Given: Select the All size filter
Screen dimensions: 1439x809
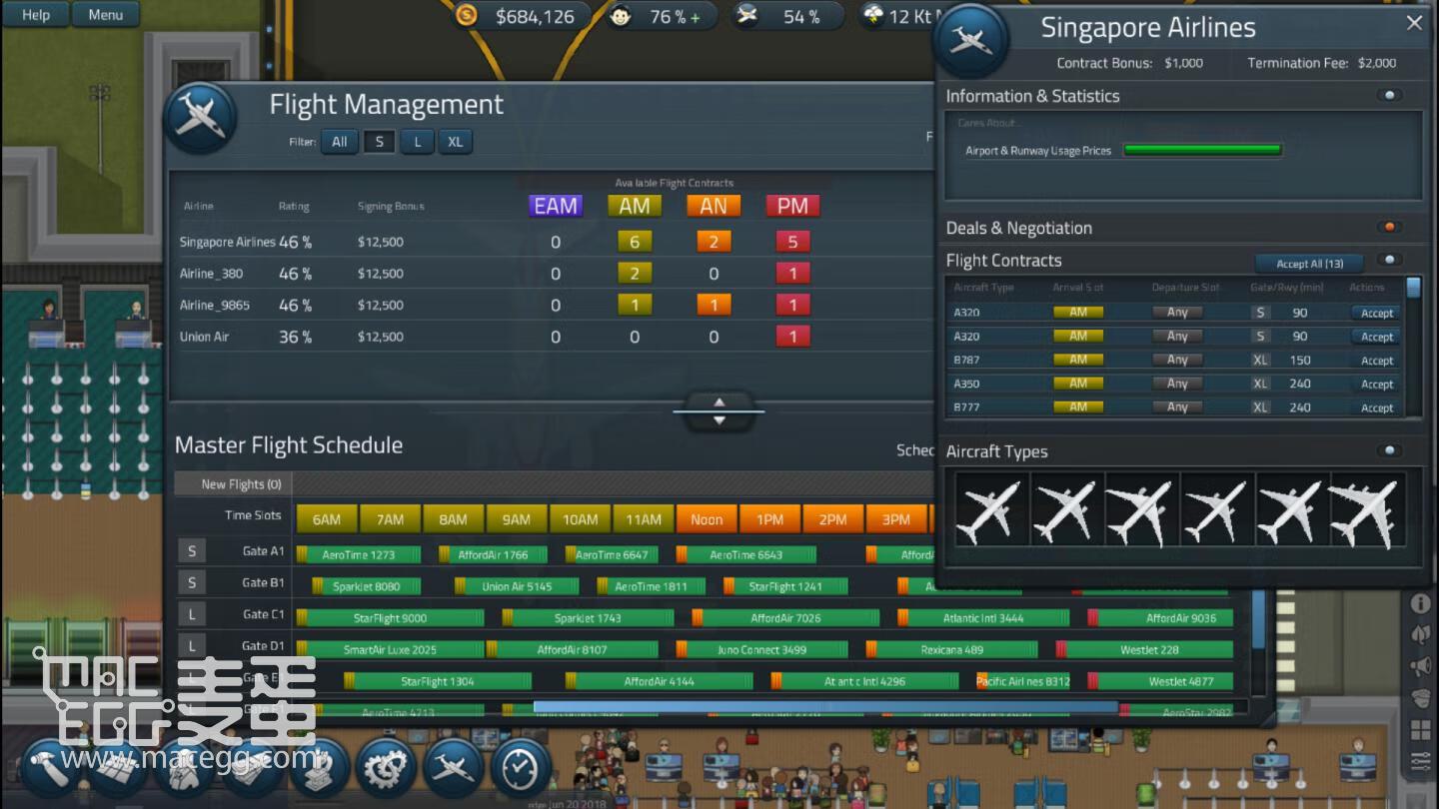Looking at the screenshot, I should [x=340, y=142].
